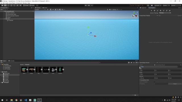Select the Tile Palette Select tool
182x102 pixels.
pos(151,11)
